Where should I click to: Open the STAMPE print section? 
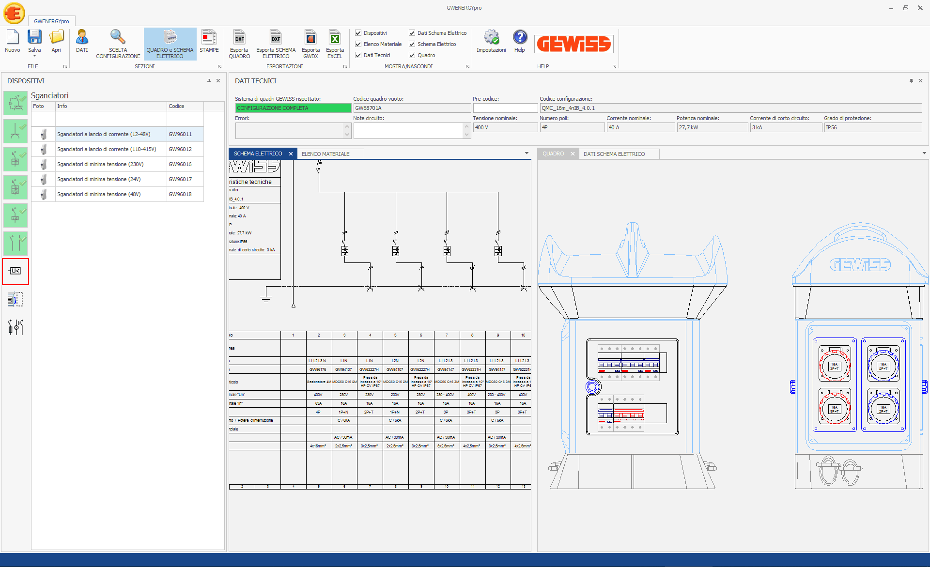click(x=209, y=41)
